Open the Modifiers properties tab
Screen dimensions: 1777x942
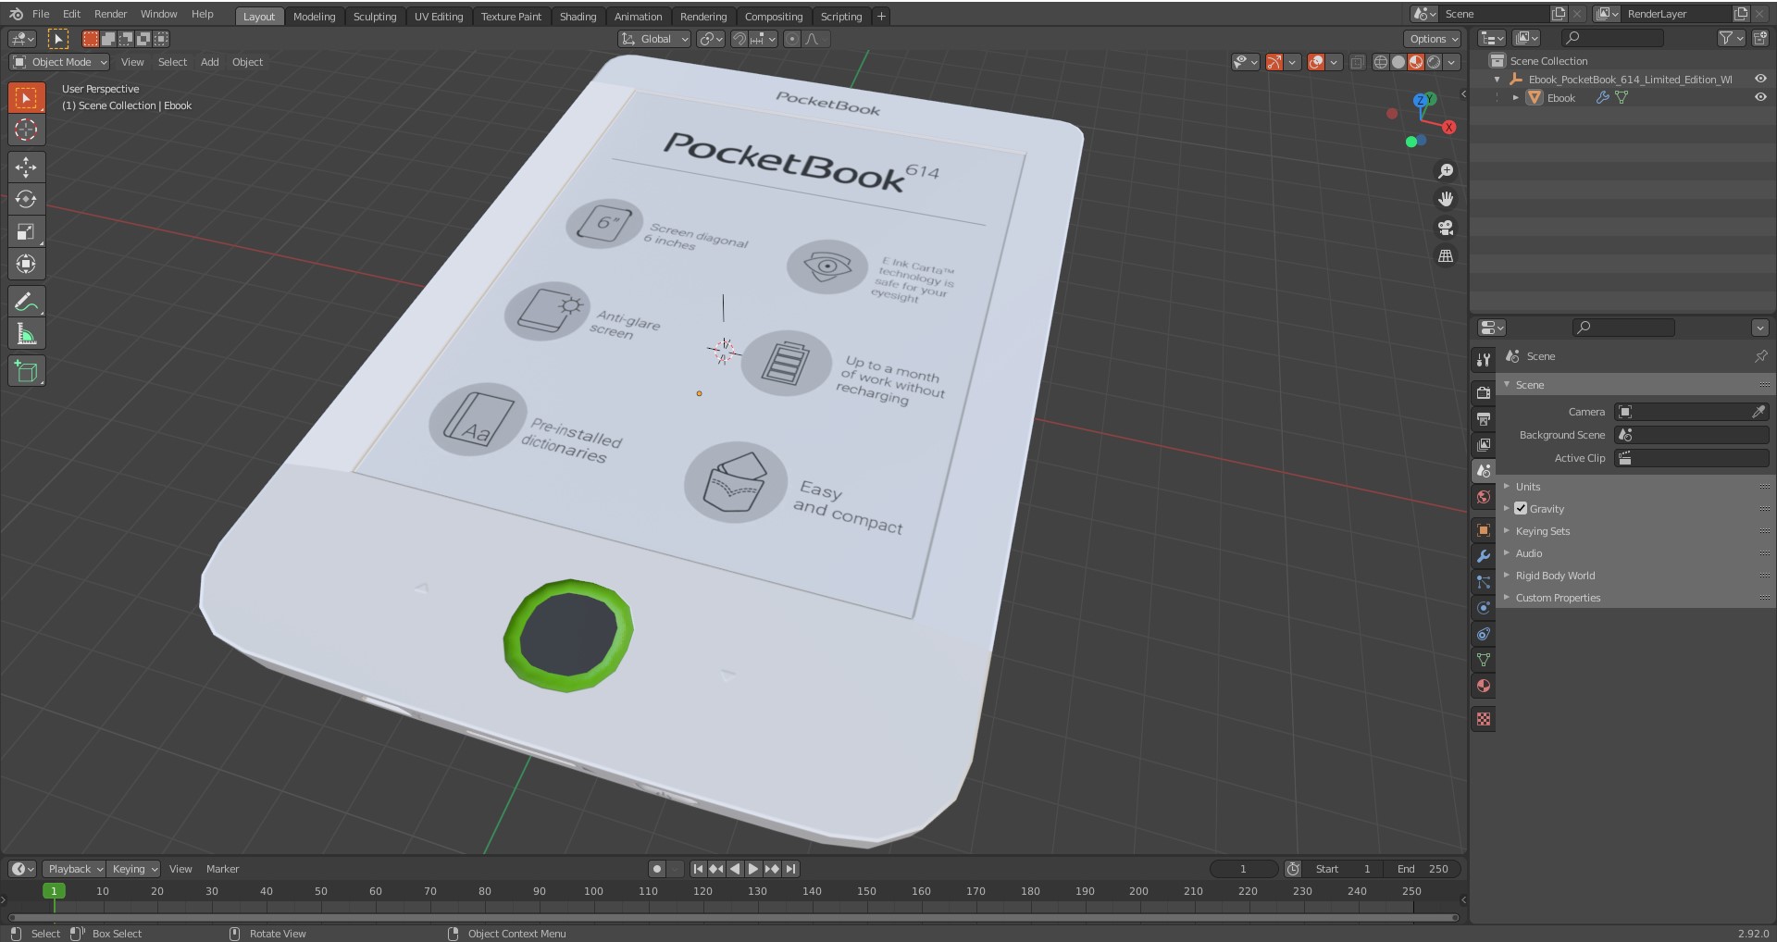pos(1484,556)
